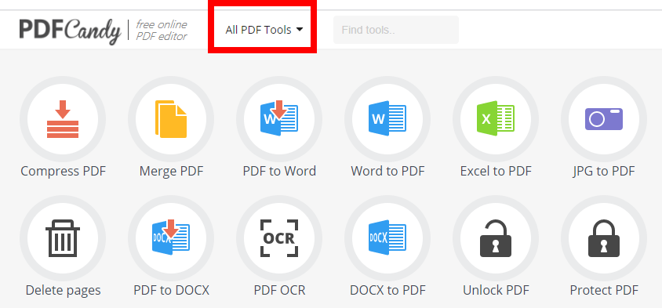Open the Word to PDF icon
662x308 pixels.
click(x=387, y=119)
